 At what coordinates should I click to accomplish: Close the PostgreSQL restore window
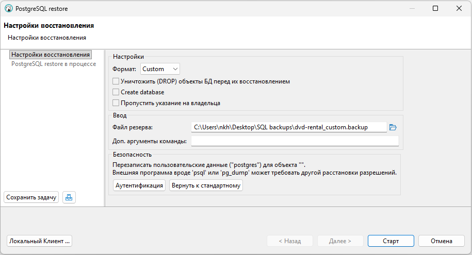coord(459,8)
